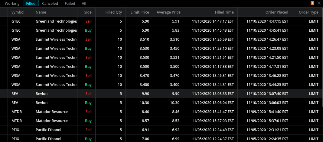Click the orange notification badge
The width and height of the screenshot is (323, 142).
tap(312, 3)
